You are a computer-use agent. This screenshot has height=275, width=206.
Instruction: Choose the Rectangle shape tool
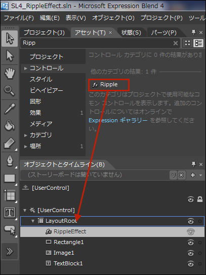pos(10,179)
